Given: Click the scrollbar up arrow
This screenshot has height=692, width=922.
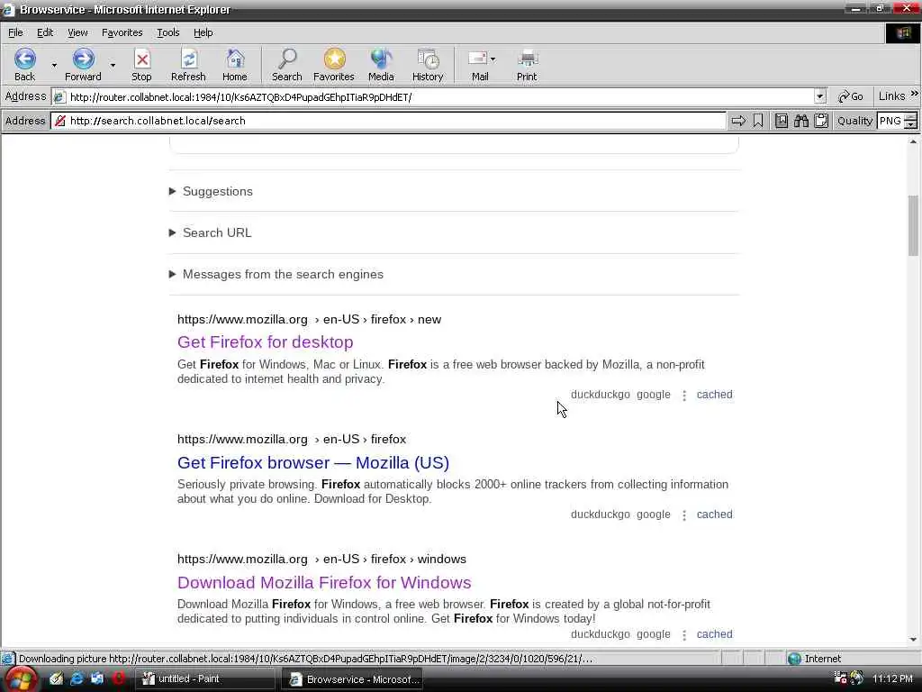Looking at the screenshot, I should point(913,141).
